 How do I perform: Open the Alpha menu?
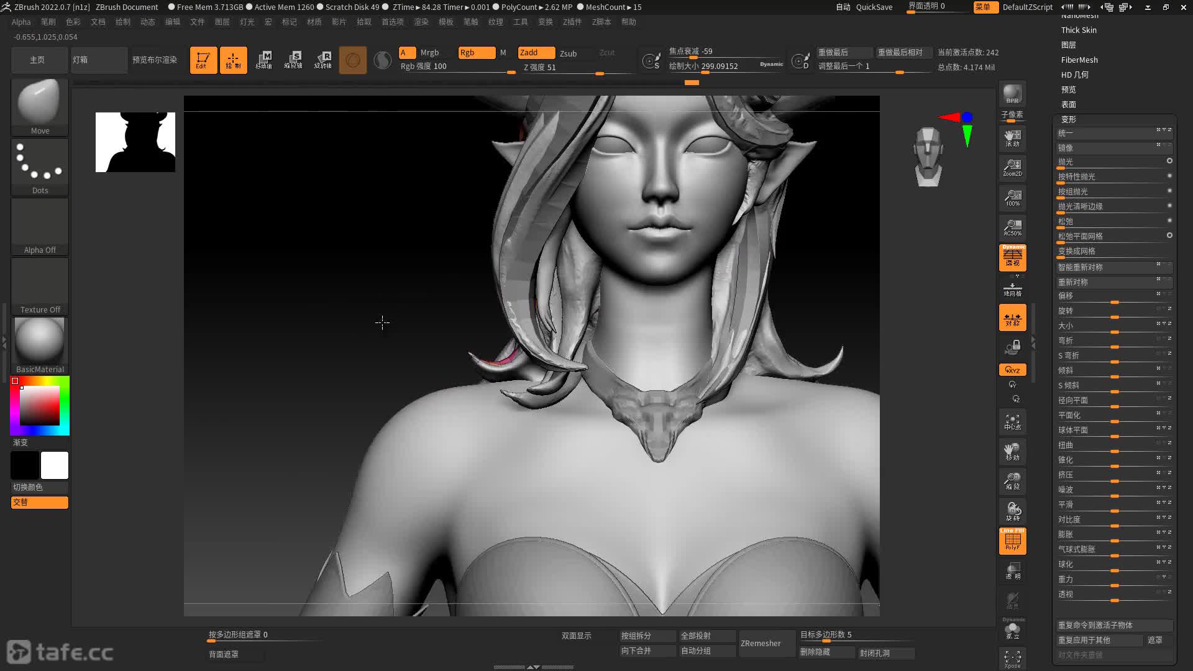[21, 22]
